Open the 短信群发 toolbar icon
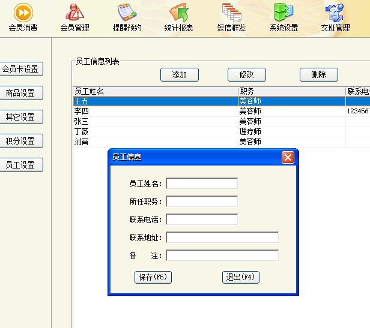Screen dimensions: 370x328 [x=231, y=12]
